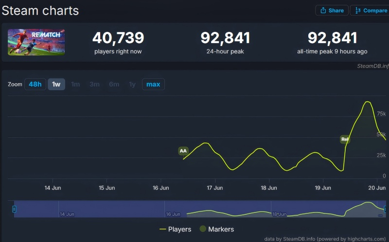Click the Rel release chart marker
The width and height of the screenshot is (389, 242).
pyautogui.click(x=345, y=139)
